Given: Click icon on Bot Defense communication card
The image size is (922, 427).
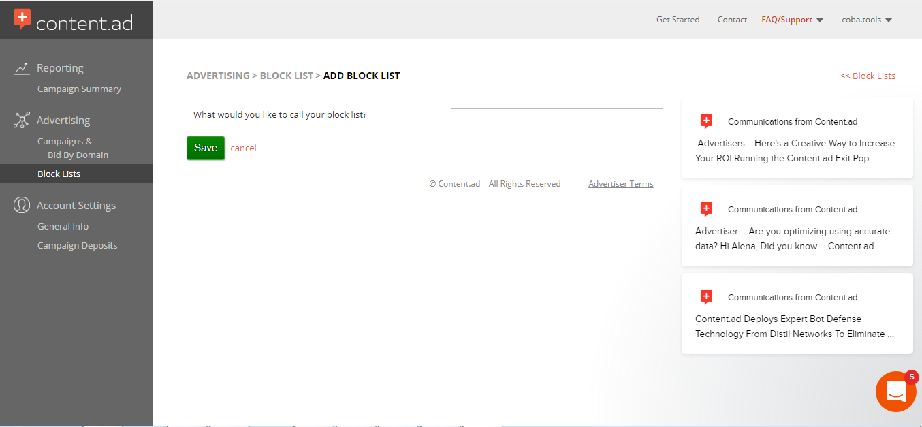Looking at the screenshot, I should 707,298.
